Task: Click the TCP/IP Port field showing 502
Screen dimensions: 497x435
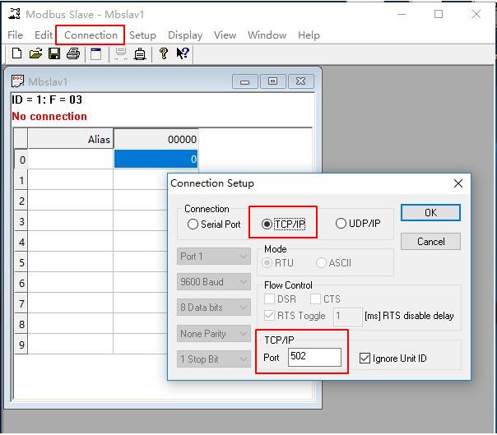Action: tap(314, 357)
